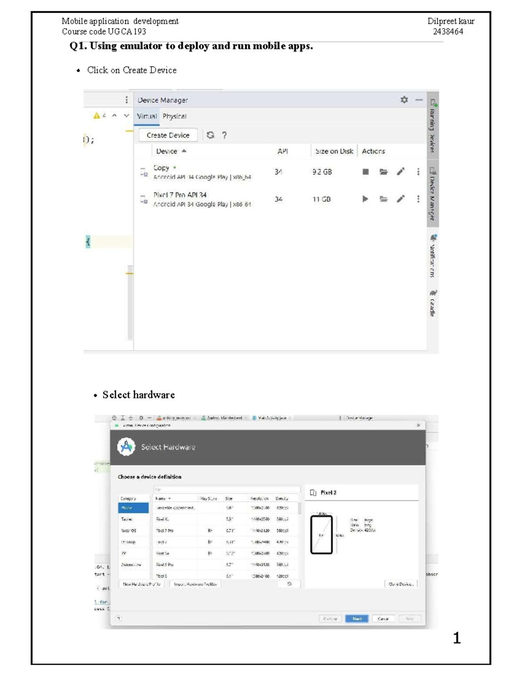Click the toolbar settings gear above wizard
Viewport: 522px width, 676px height.
(x=141, y=418)
